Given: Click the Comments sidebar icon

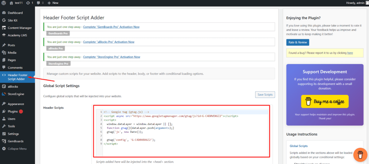Looking at the screenshot, I should (x=4, y=67).
